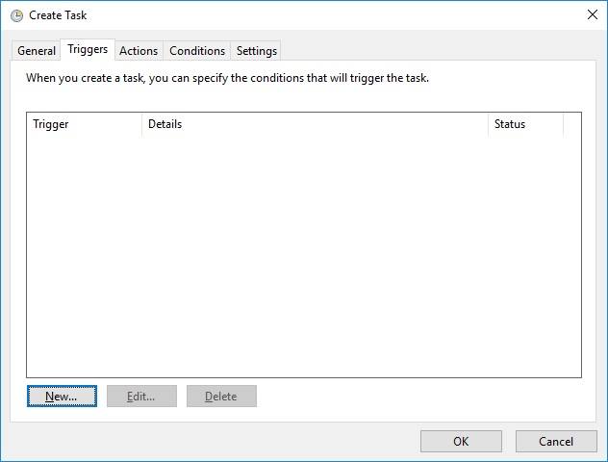608x462 pixels.
Task: Click the Delete button
Action: click(221, 396)
